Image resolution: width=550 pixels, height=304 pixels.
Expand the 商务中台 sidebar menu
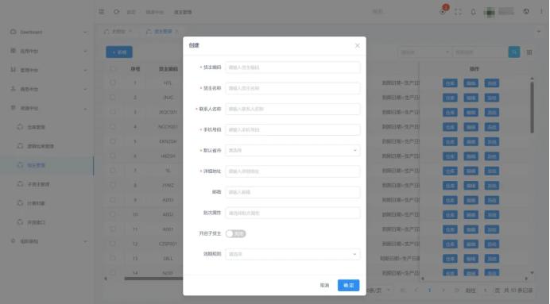coord(85,89)
